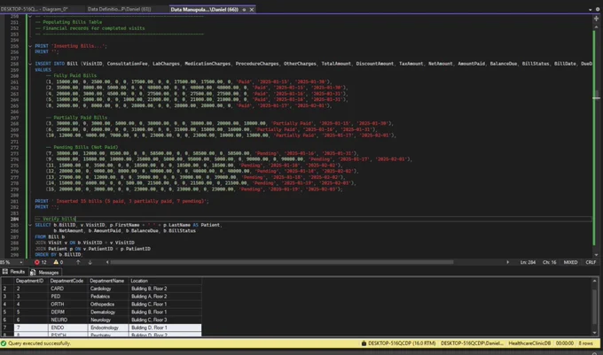Go to previous issue with up arrow
The image size is (603, 355).
click(78, 263)
